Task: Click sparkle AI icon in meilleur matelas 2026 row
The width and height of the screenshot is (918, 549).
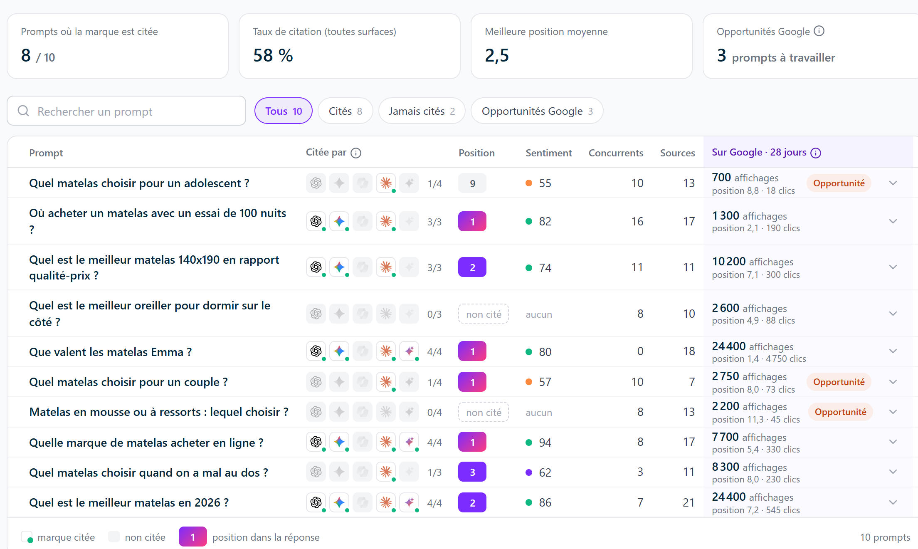Action: (409, 502)
